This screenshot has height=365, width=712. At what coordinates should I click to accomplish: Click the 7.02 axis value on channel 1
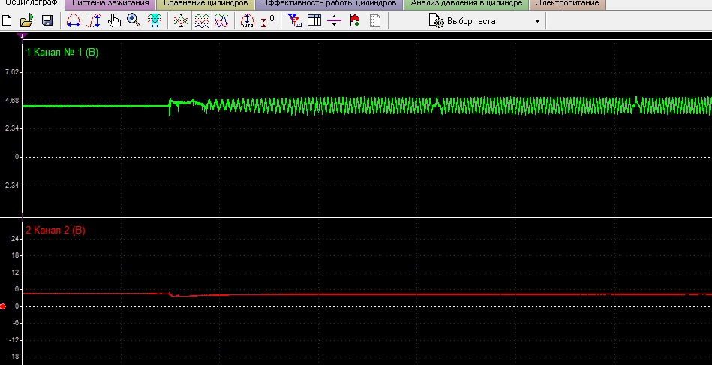(12, 72)
